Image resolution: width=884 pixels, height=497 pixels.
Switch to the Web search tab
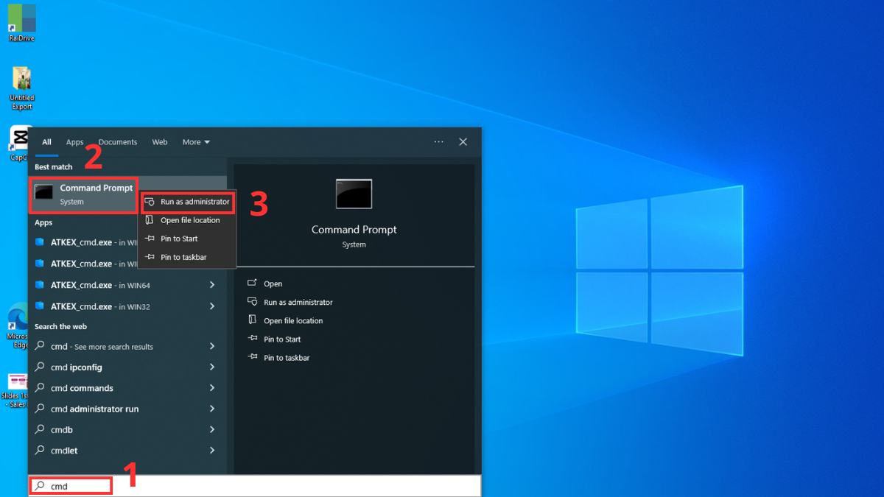point(160,142)
